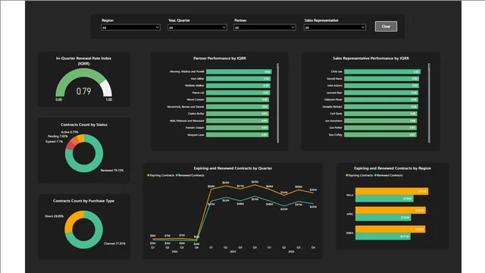Image resolution: width=485 pixels, height=273 pixels.
Task: Click the 2022 year axis label
Action: point(174,252)
